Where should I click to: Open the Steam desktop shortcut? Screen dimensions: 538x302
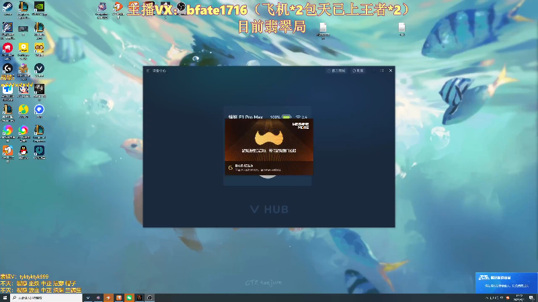pyautogui.click(x=7, y=7)
